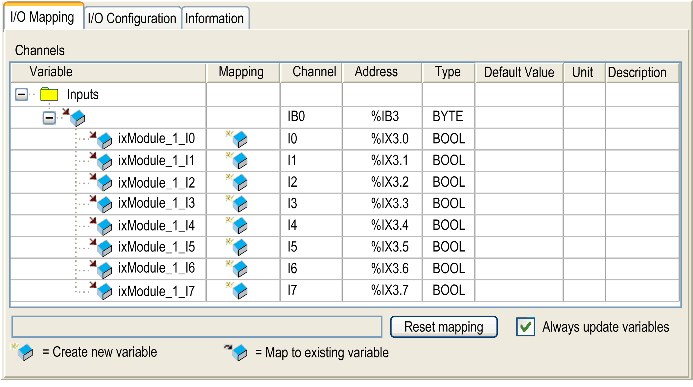Click the %IB3 address cell

(x=382, y=117)
